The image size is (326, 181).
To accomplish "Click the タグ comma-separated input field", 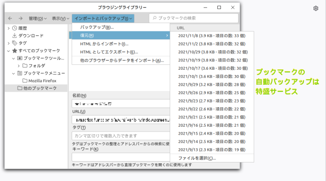I will [x=120, y=136].
